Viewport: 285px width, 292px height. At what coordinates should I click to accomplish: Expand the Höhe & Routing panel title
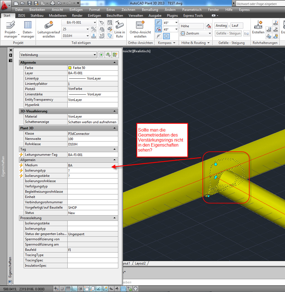click(x=195, y=43)
